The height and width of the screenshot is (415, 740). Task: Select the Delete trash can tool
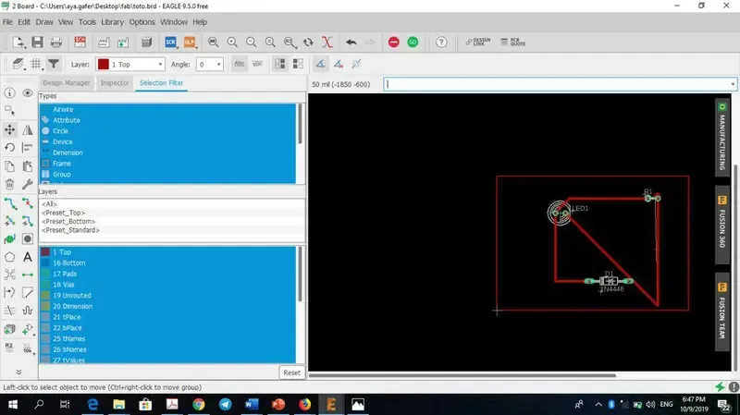(9, 185)
